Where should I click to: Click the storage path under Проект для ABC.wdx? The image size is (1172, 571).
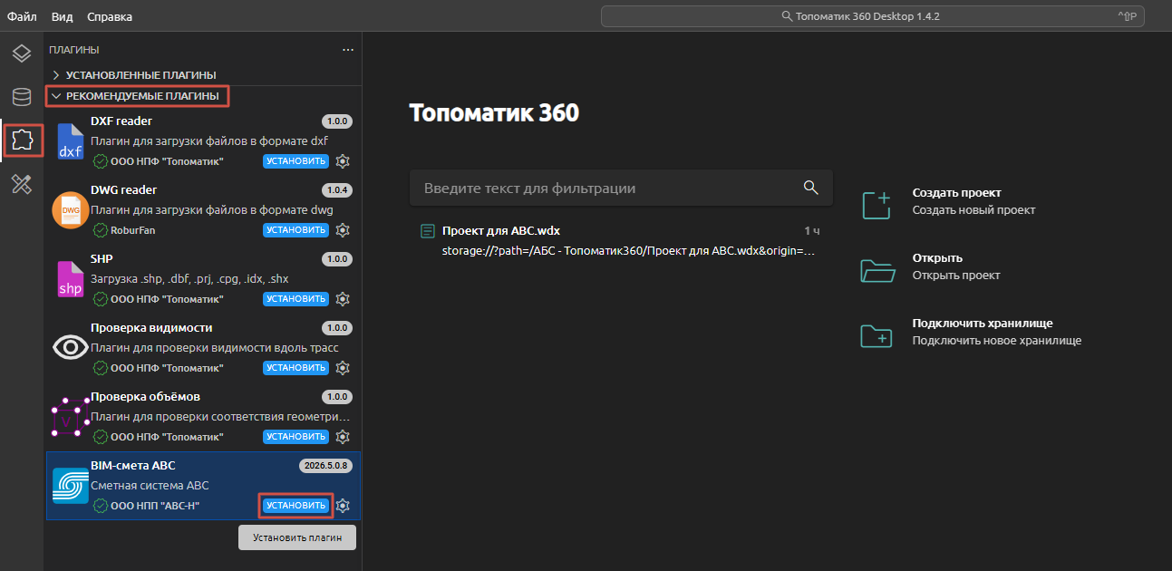[x=628, y=250]
